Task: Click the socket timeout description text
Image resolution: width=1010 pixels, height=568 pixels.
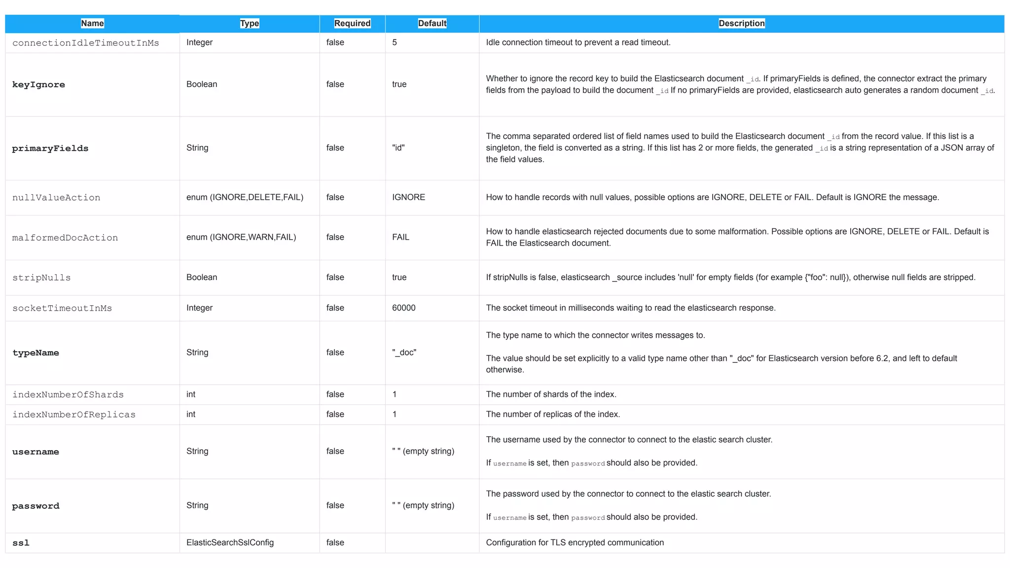Action: point(631,308)
